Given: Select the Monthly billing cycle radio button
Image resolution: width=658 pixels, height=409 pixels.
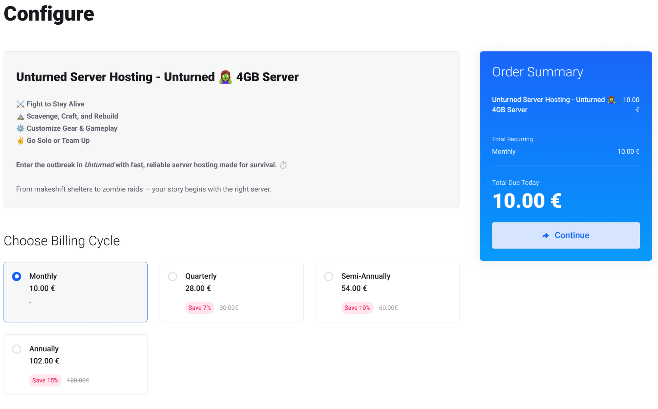Looking at the screenshot, I should click(x=17, y=276).
